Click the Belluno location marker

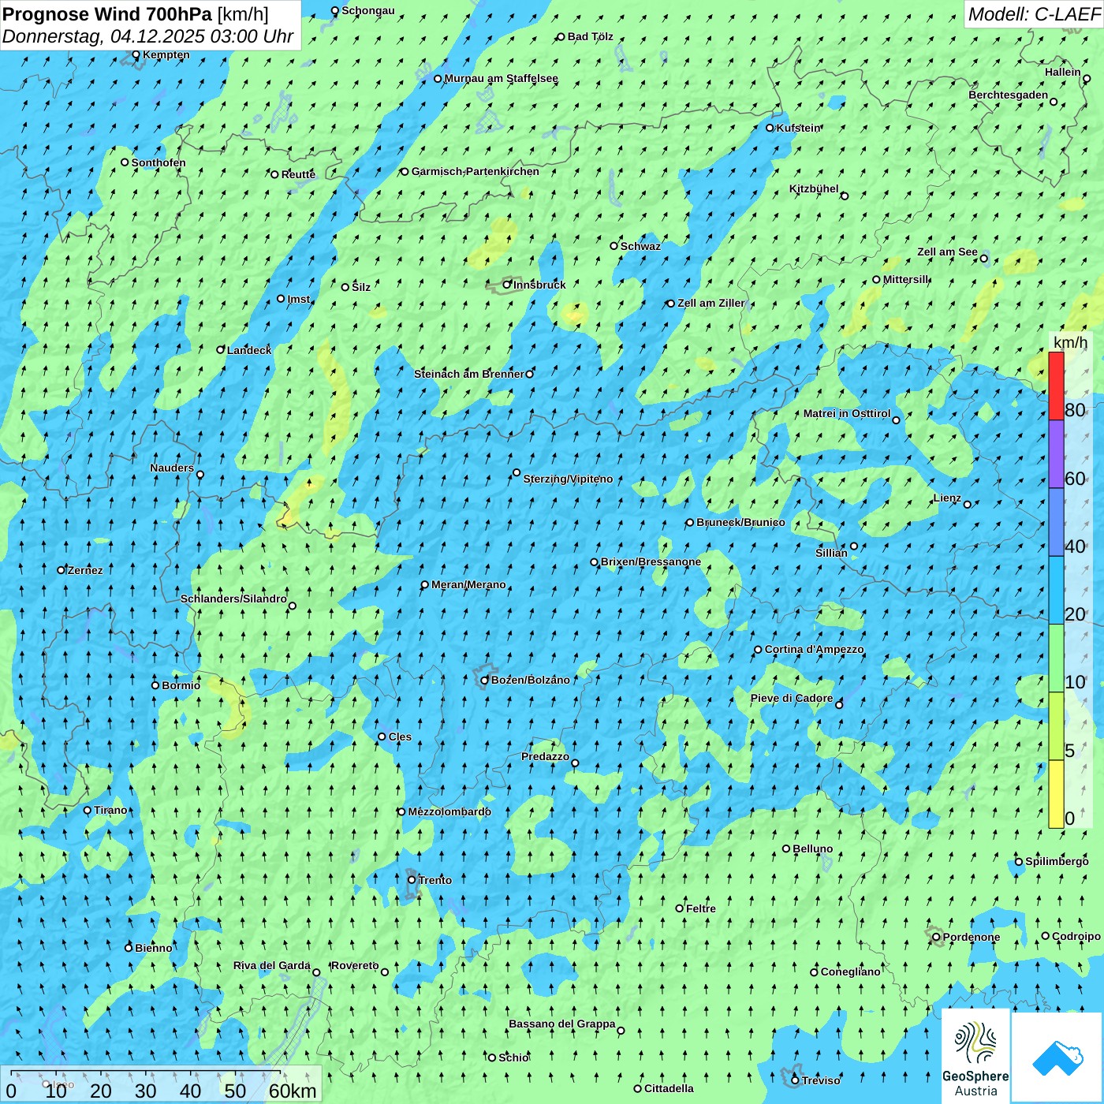[x=786, y=849]
